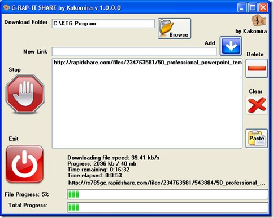Click the File Progress bar
The width and height of the screenshot is (273, 218).
[x=167, y=194]
